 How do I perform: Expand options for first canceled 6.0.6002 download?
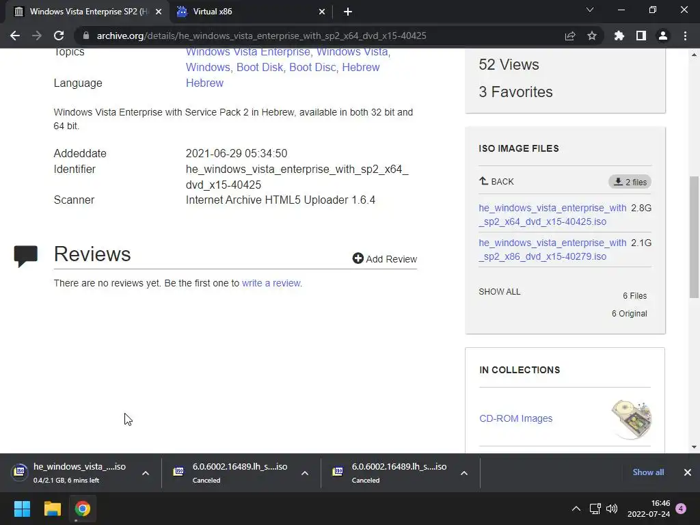pyautogui.click(x=305, y=473)
